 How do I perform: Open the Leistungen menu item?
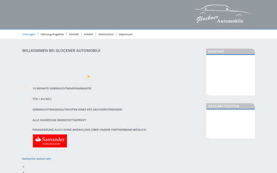click(29, 34)
